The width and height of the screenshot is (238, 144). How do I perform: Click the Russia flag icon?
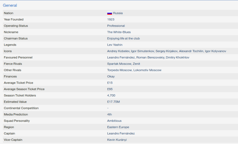pyautogui.click(x=109, y=13)
